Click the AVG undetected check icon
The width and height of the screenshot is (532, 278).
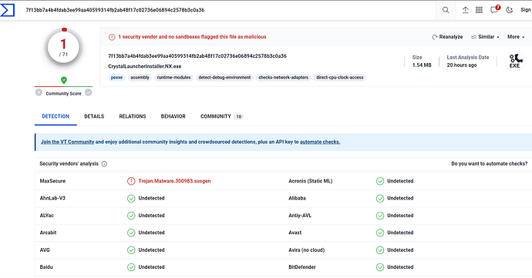pos(131,250)
